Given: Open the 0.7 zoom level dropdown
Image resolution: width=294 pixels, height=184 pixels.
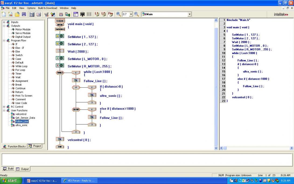Looking at the screenshot, I should pyautogui.click(x=131, y=14).
